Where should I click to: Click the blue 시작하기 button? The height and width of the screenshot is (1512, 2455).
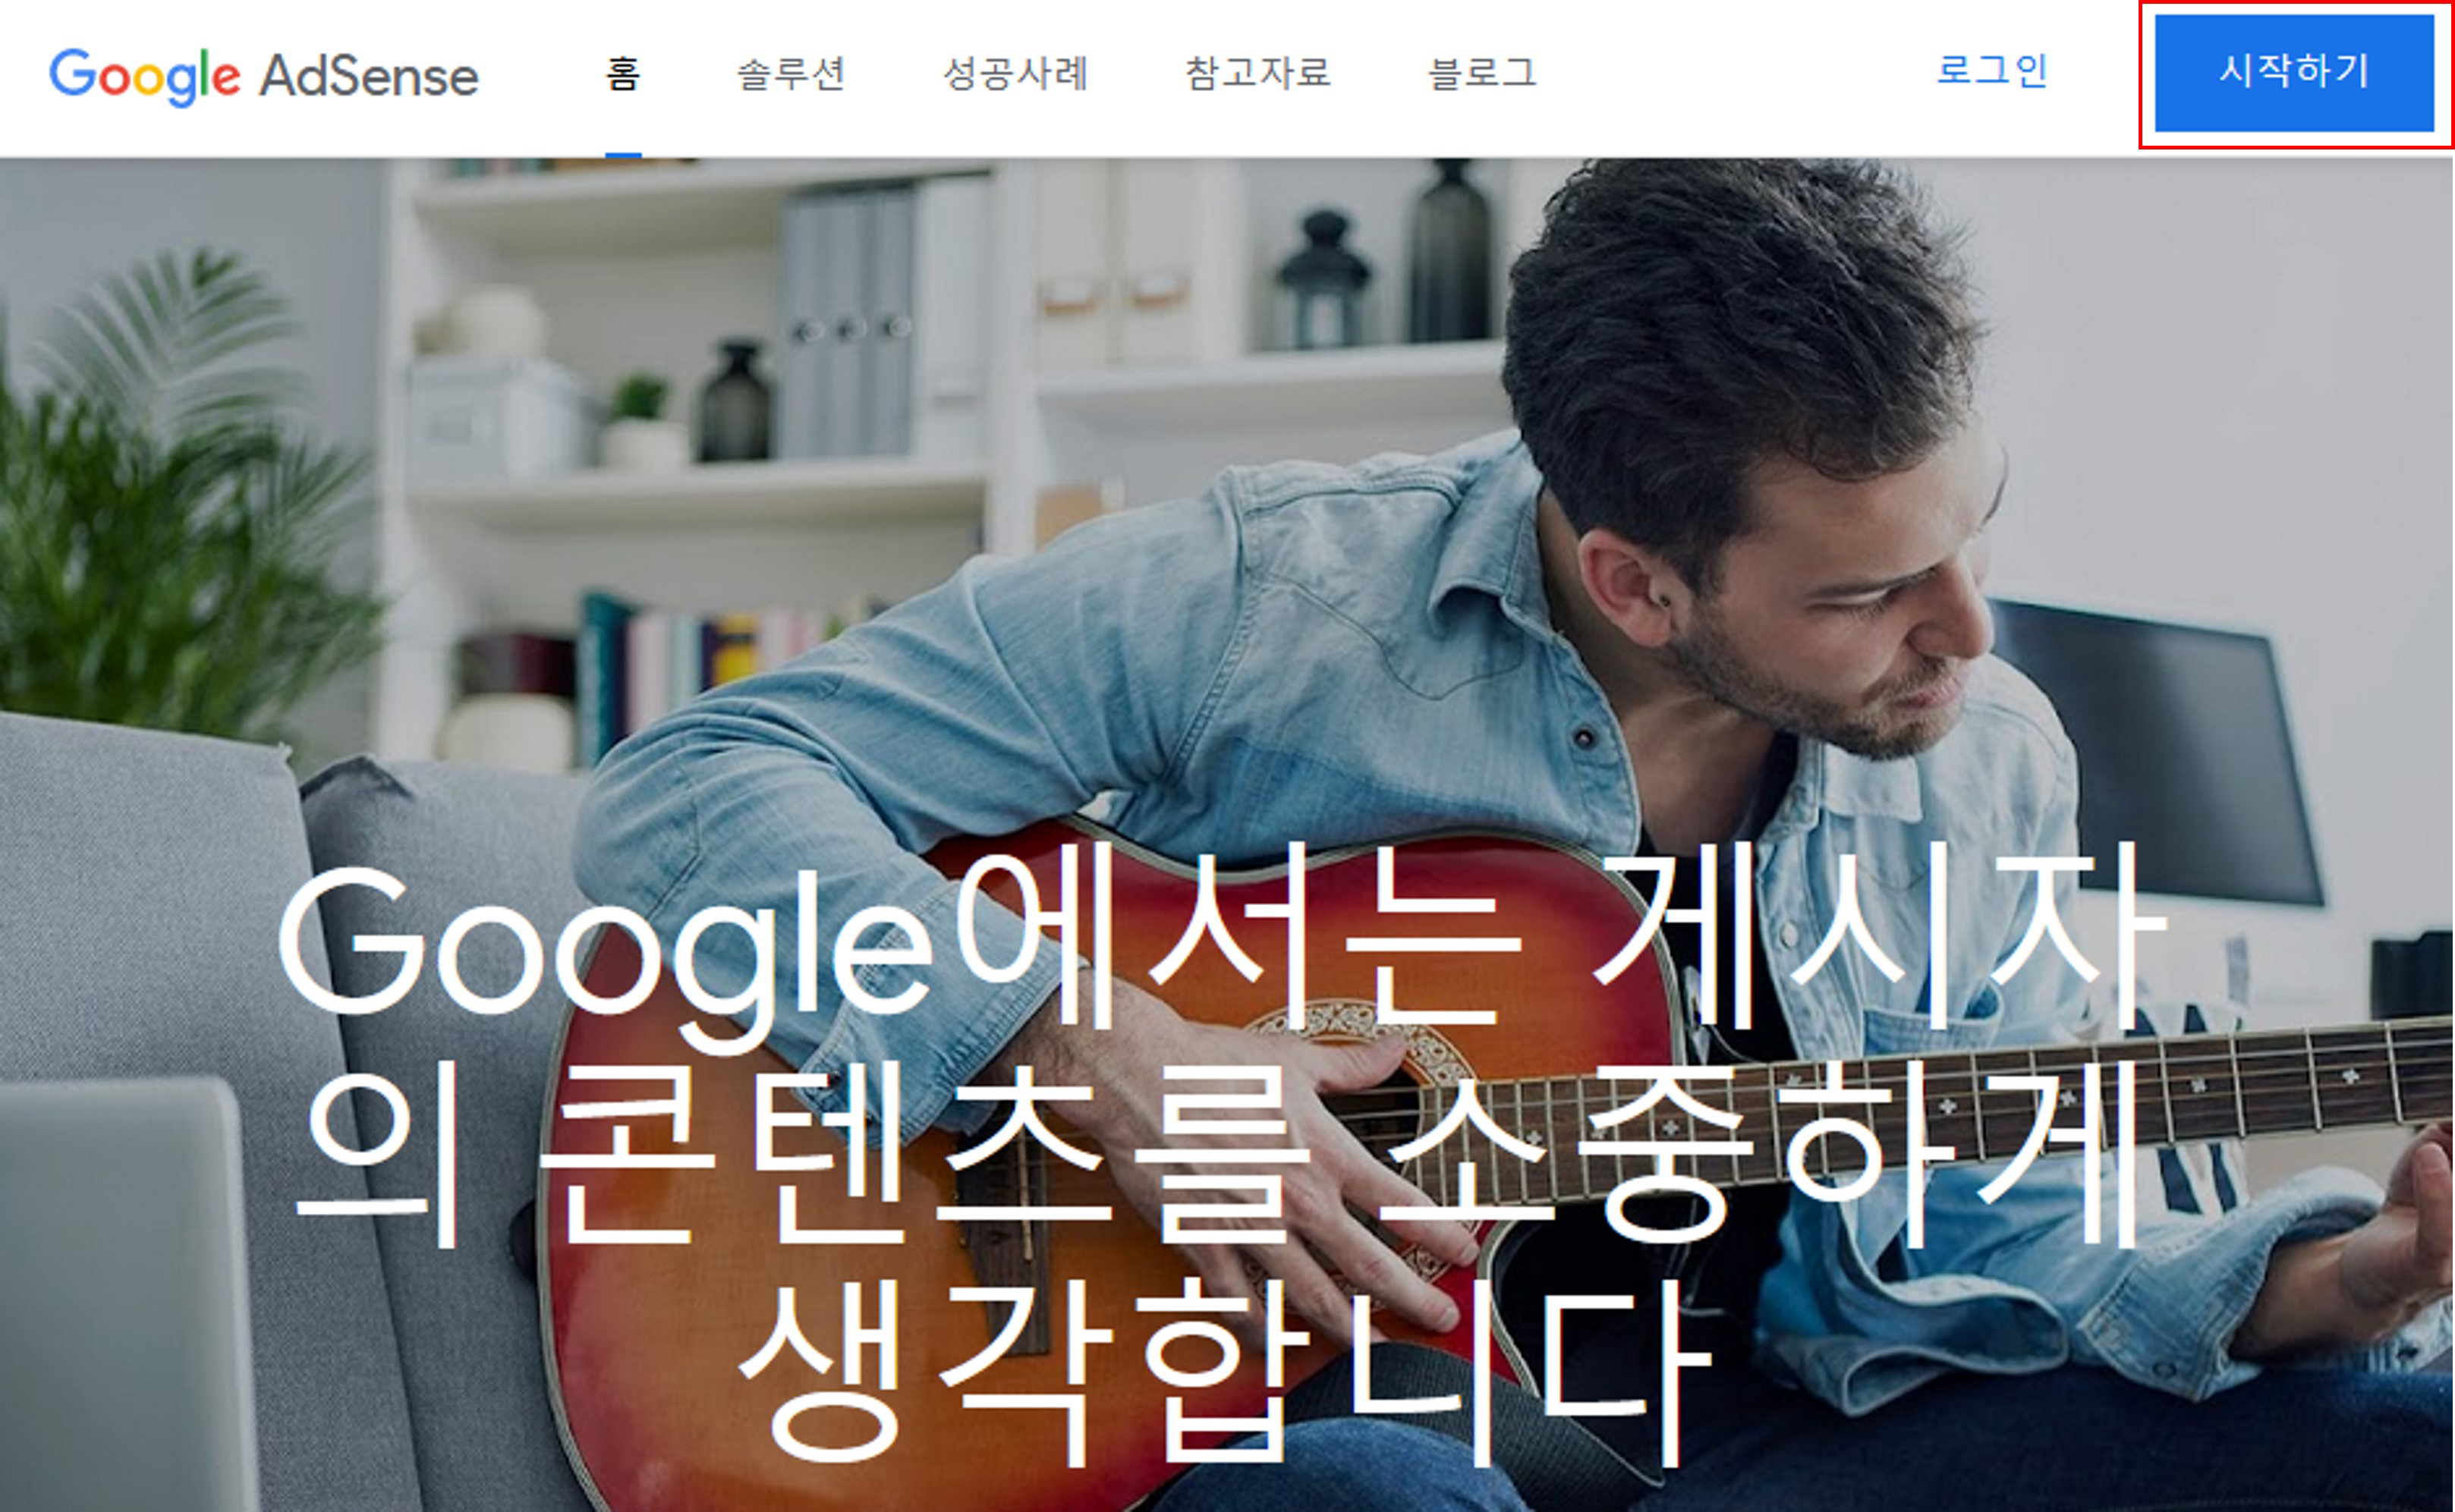[x=2294, y=72]
